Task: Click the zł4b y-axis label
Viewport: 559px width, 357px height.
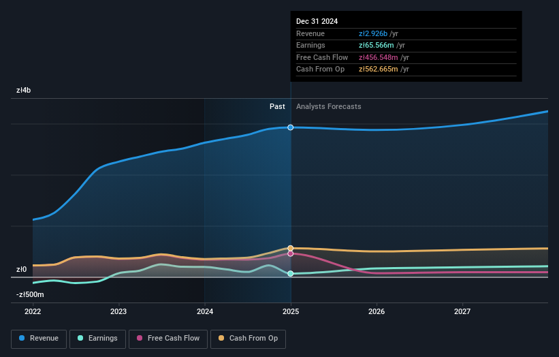Action: pyautogui.click(x=24, y=90)
